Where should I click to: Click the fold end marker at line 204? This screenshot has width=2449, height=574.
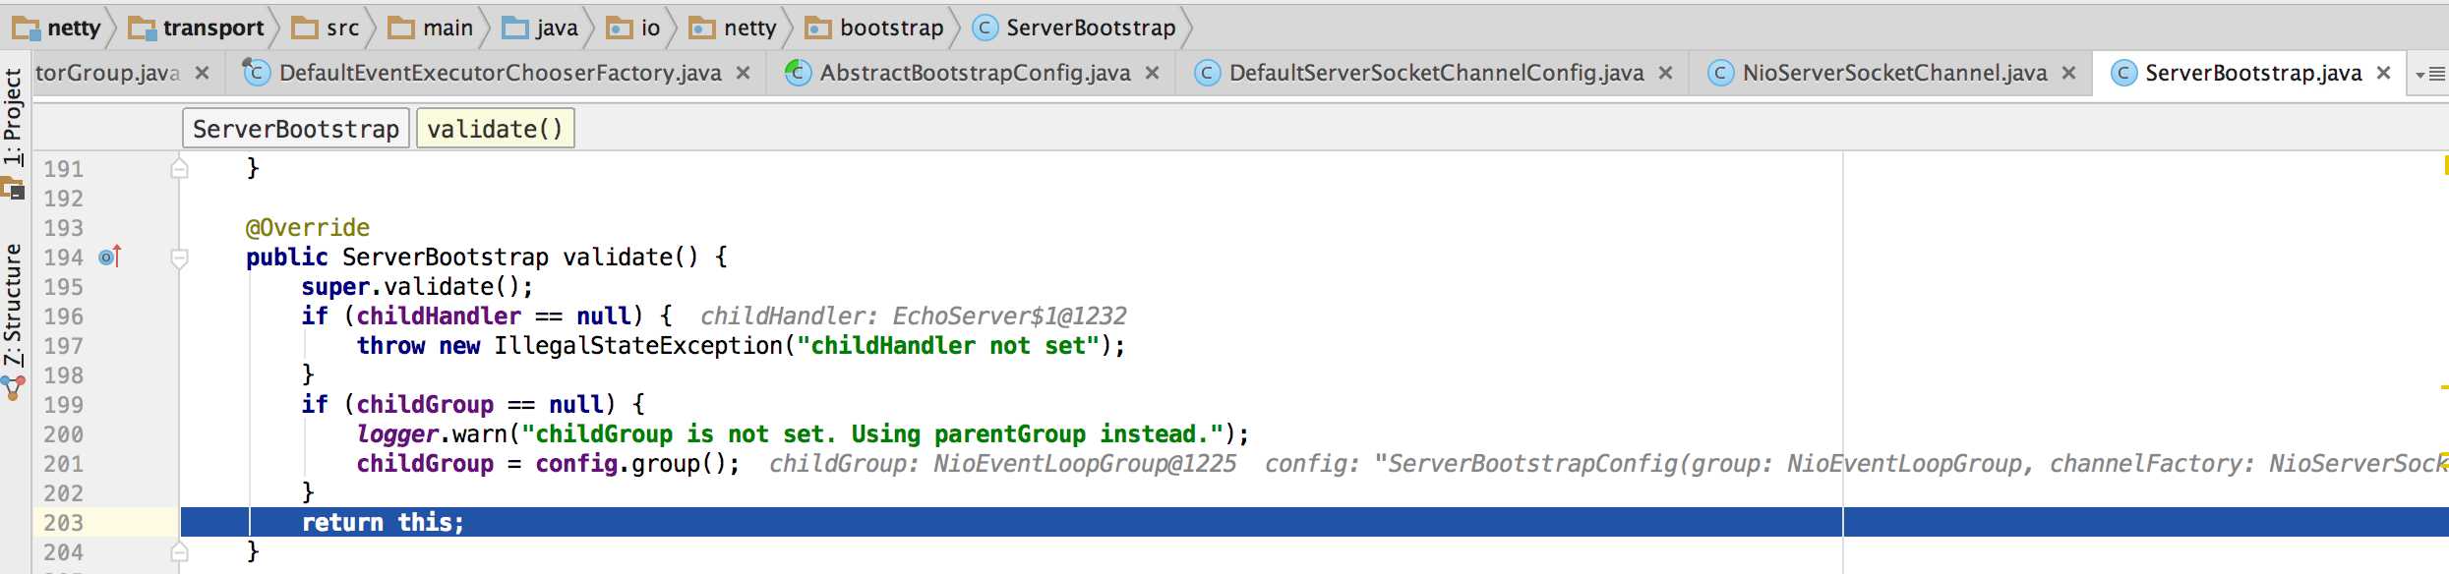click(x=179, y=551)
